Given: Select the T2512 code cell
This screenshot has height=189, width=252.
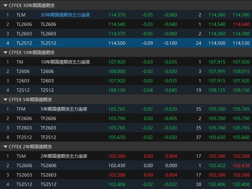Looking at the screenshot, I should pos(23,90).
